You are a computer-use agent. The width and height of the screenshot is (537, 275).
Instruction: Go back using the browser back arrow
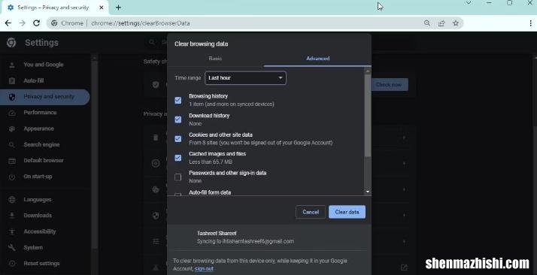pyautogui.click(x=8, y=23)
